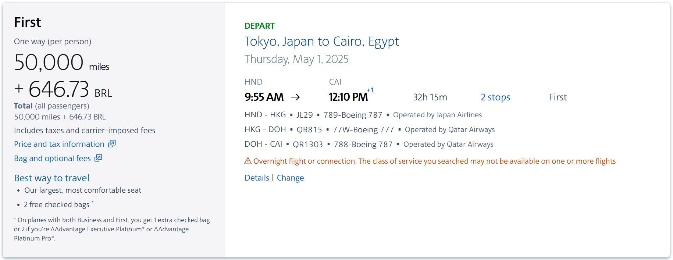Select the DOH - CAI QR1303 flight segment
This screenshot has height=260, width=673.
pyautogui.click(x=369, y=144)
